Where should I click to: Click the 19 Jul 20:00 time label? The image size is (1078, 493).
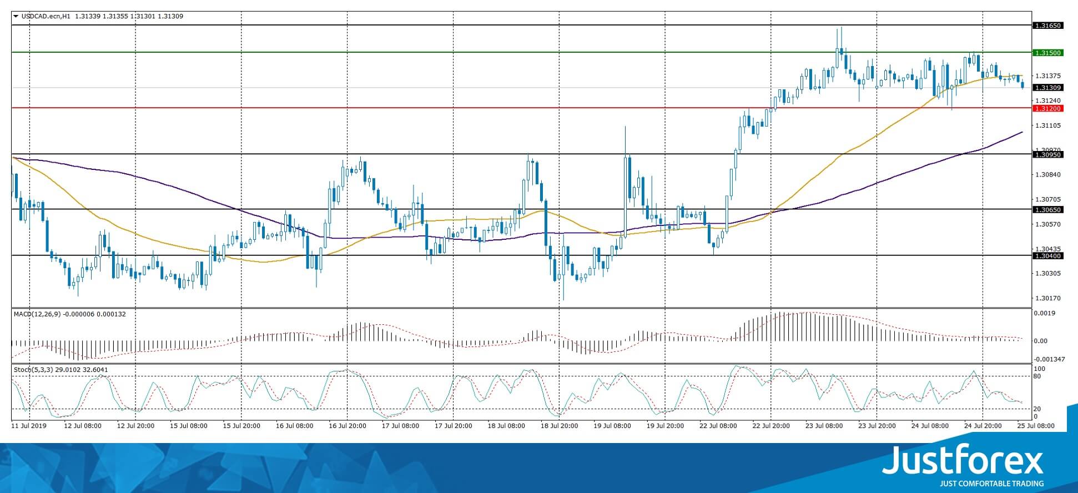pyautogui.click(x=666, y=426)
